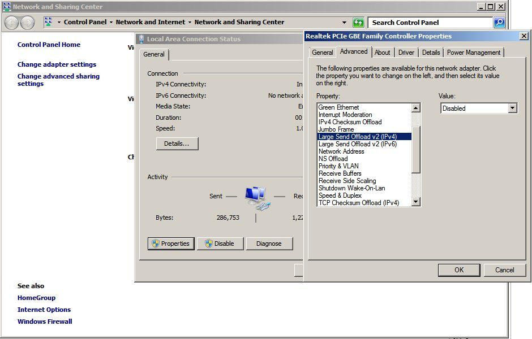This screenshot has width=532, height=339.
Task: Click the green Refresh icon in address bar
Action: (x=358, y=23)
